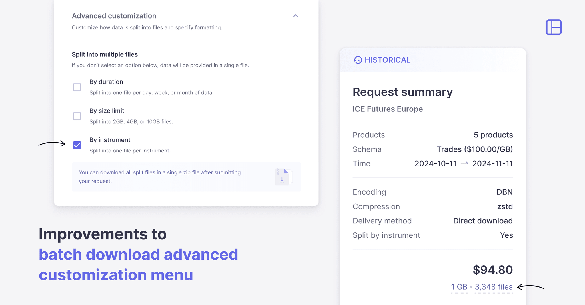The height and width of the screenshot is (305, 585).
Task: Click the zstd compression value
Action: (505, 207)
